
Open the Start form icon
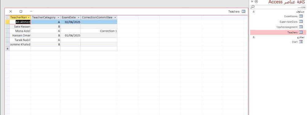coord(301,42)
